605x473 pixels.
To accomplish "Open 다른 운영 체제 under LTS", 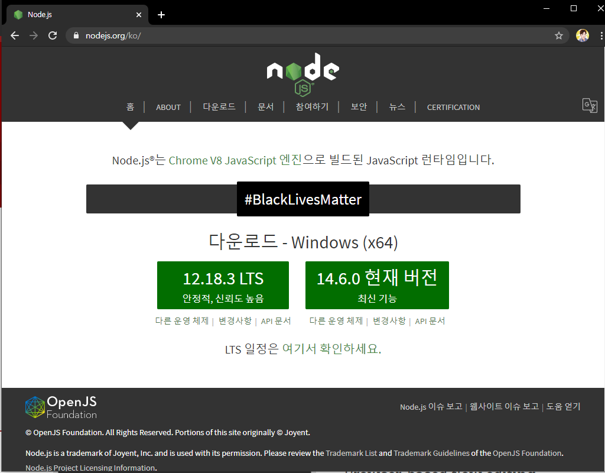I will [182, 321].
